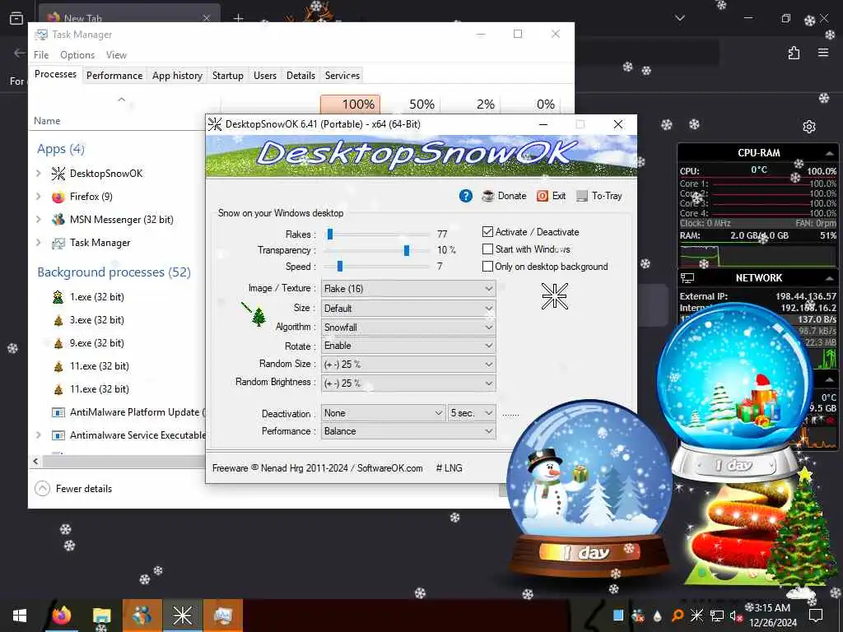The width and height of the screenshot is (843, 632).
Task: Open the File menu in Task Manager
Action: point(41,55)
